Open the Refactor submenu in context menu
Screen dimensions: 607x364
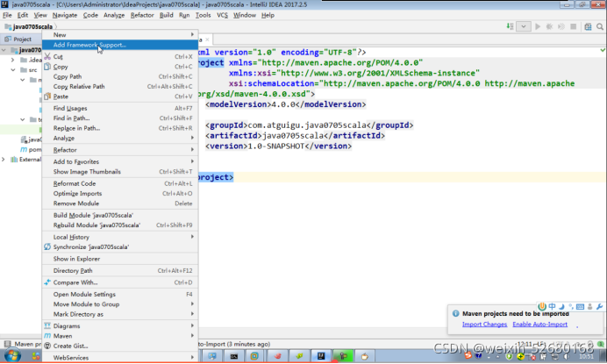120,150
